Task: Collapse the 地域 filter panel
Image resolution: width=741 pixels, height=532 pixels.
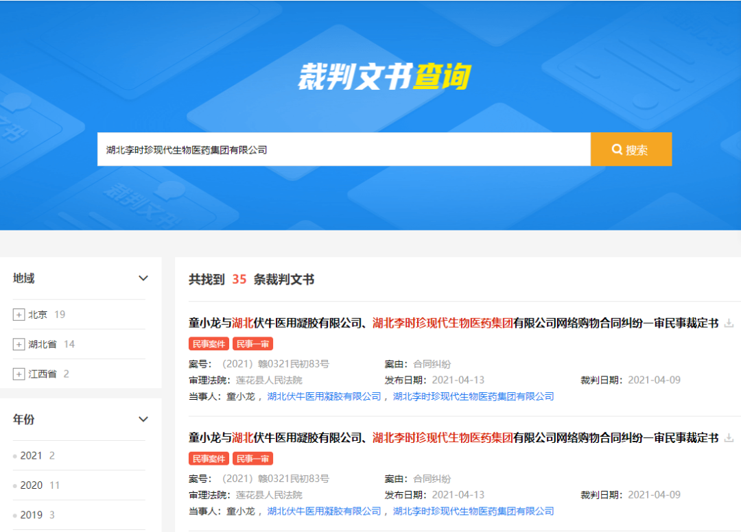Action: (x=143, y=278)
